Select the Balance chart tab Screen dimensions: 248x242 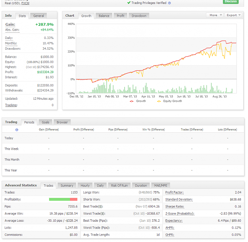(x=104, y=16)
